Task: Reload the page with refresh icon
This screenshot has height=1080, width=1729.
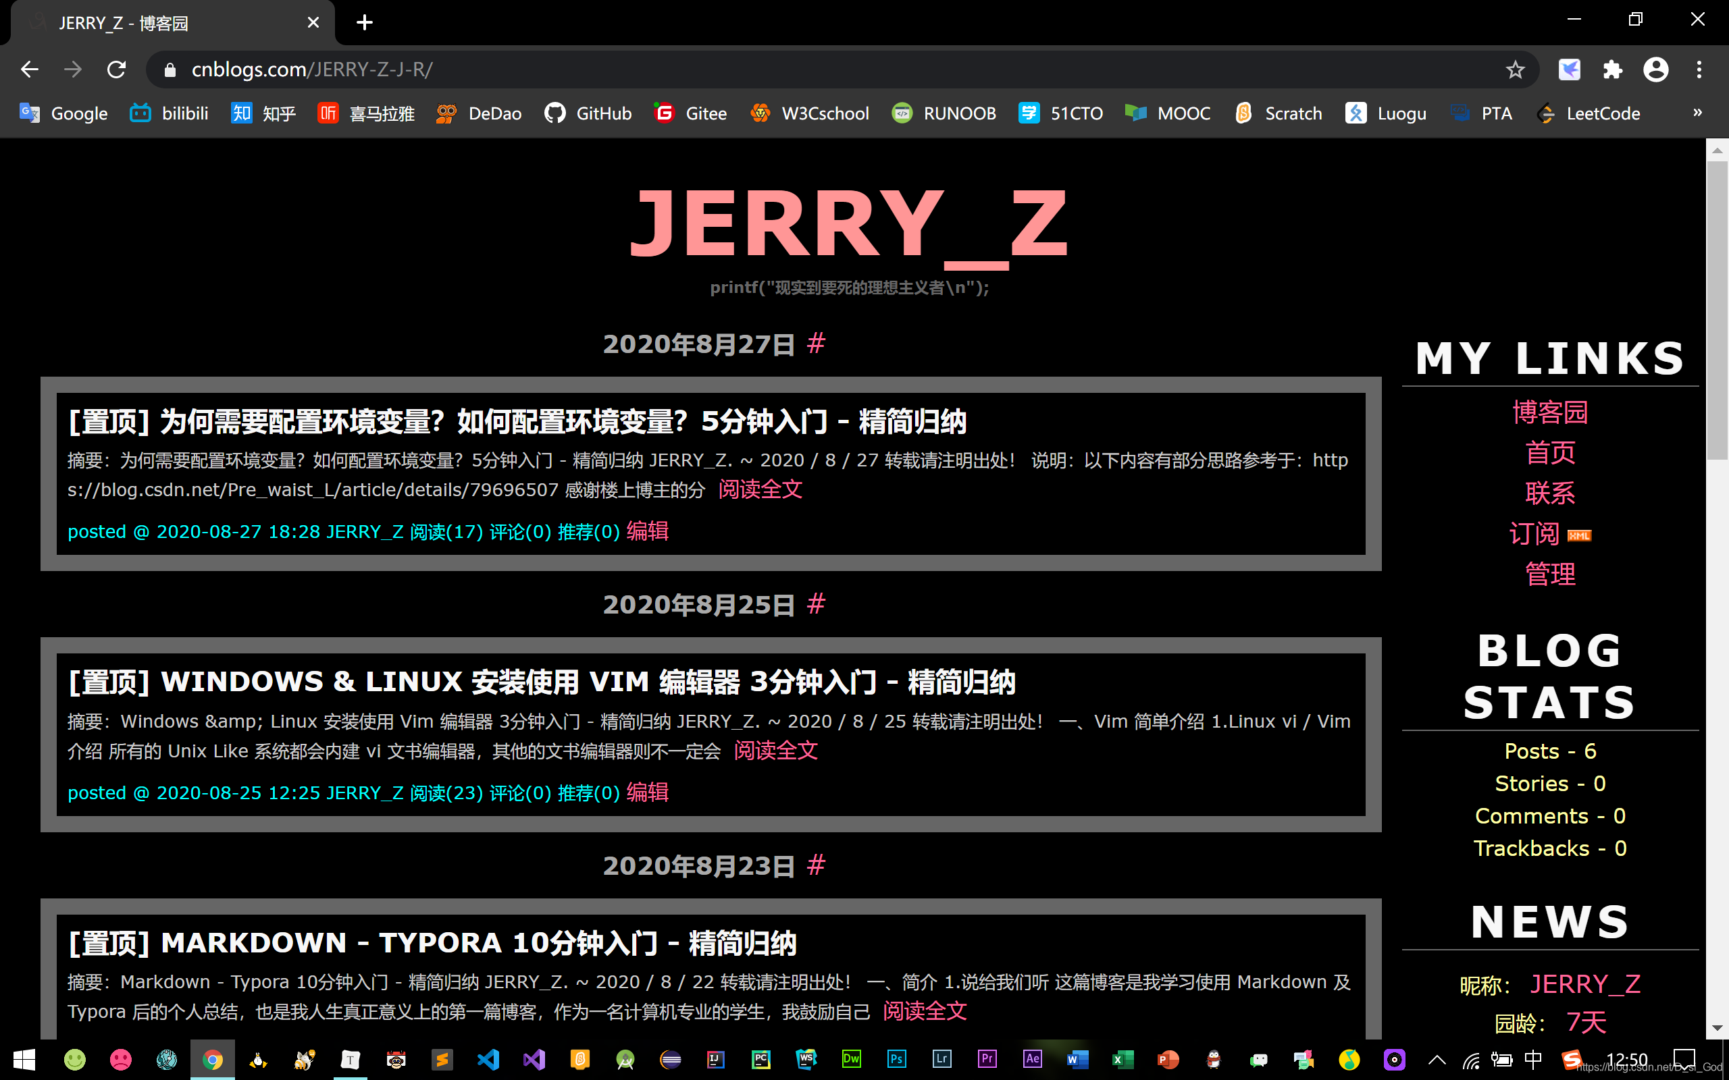Action: 116,70
